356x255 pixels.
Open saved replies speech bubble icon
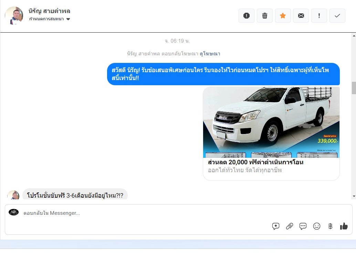[303, 226]
